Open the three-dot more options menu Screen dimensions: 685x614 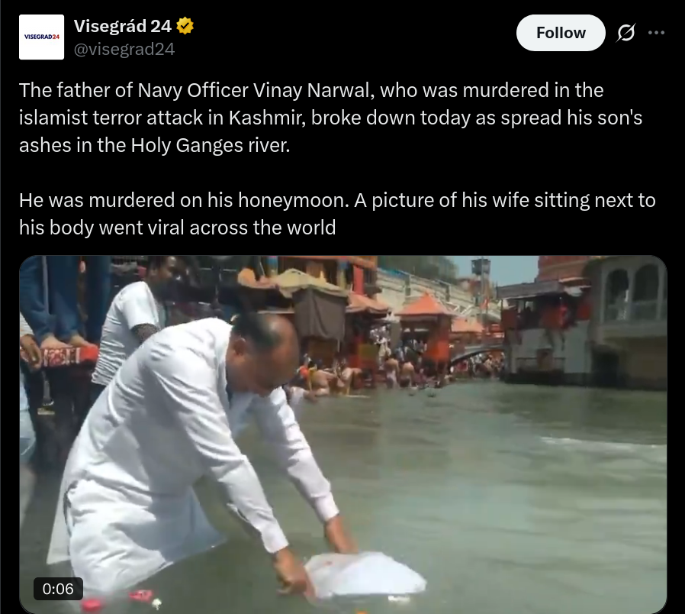pos(656,33)
